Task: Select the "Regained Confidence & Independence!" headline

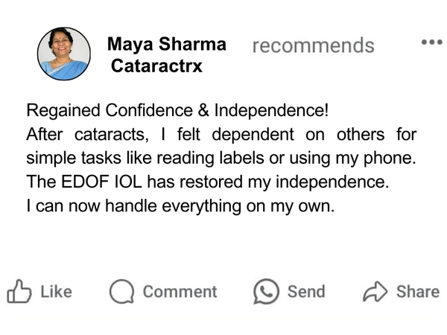Action: pos(177,110)
